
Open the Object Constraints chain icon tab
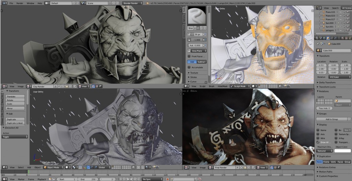[332, 38]
